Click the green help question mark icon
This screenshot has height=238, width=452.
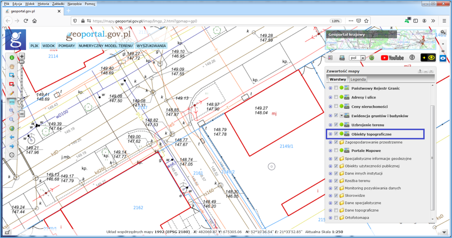point(371,58)
